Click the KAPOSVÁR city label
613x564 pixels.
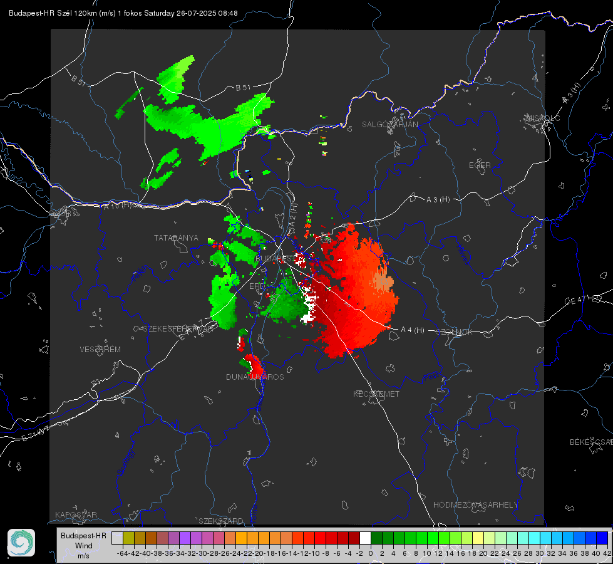tap(76, 514)
